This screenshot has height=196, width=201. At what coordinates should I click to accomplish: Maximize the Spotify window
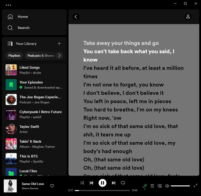[x=185, y=4]
